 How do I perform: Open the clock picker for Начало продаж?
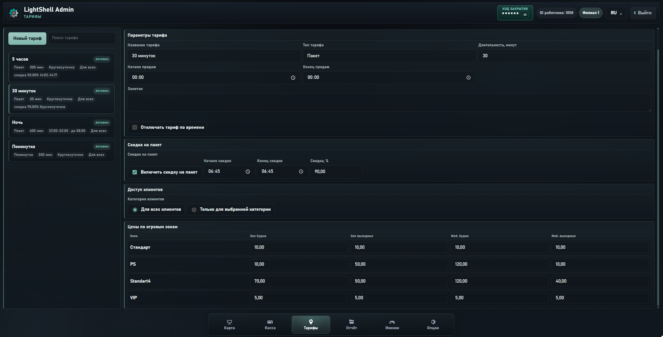(293, 78)
